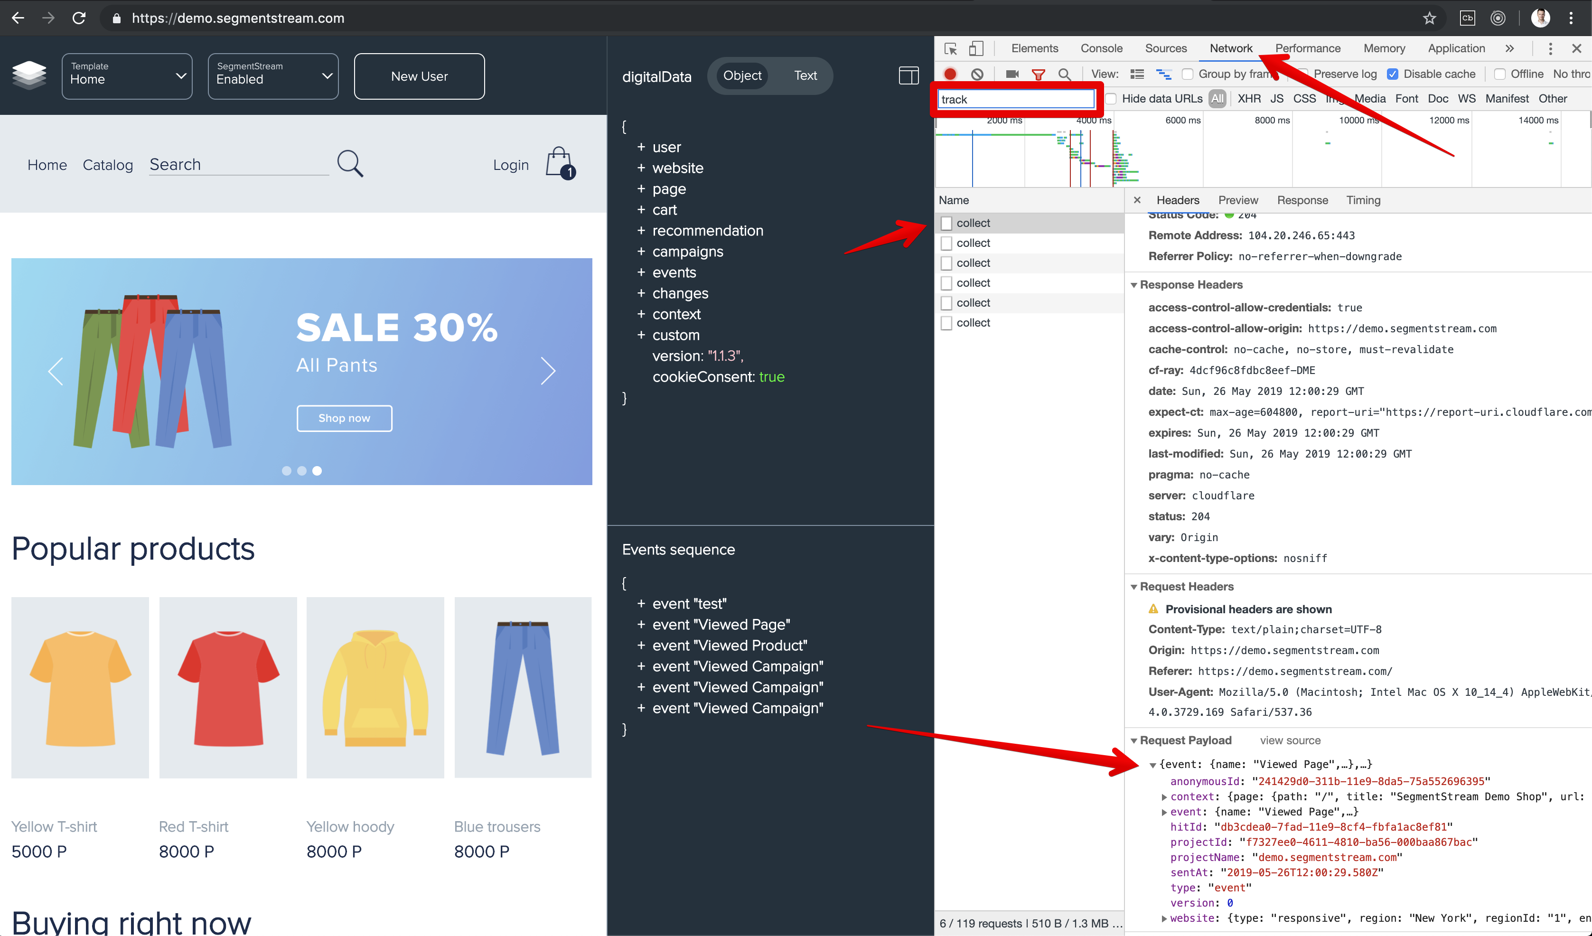1592x936 pixels.
Task: Enable Group by frame checkbox
Action: tap(1188, 74)
